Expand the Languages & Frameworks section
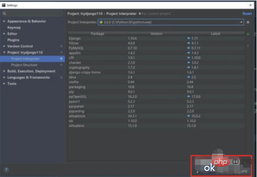This screenshot has height=177, width=257. point(4,77)
